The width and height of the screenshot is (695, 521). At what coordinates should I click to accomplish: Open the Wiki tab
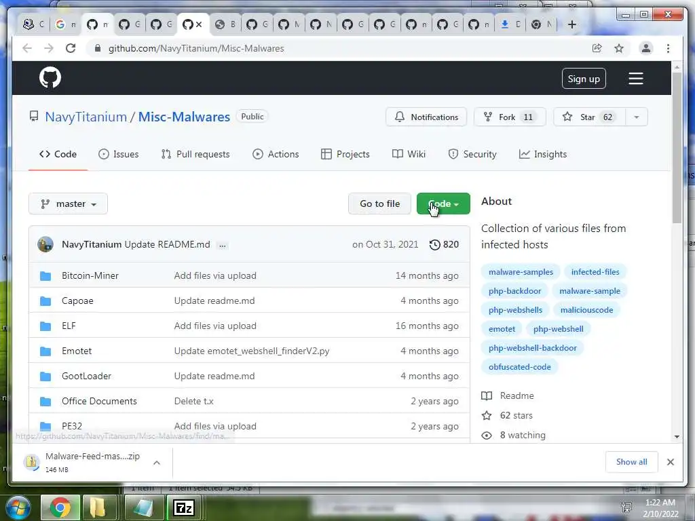409,154
